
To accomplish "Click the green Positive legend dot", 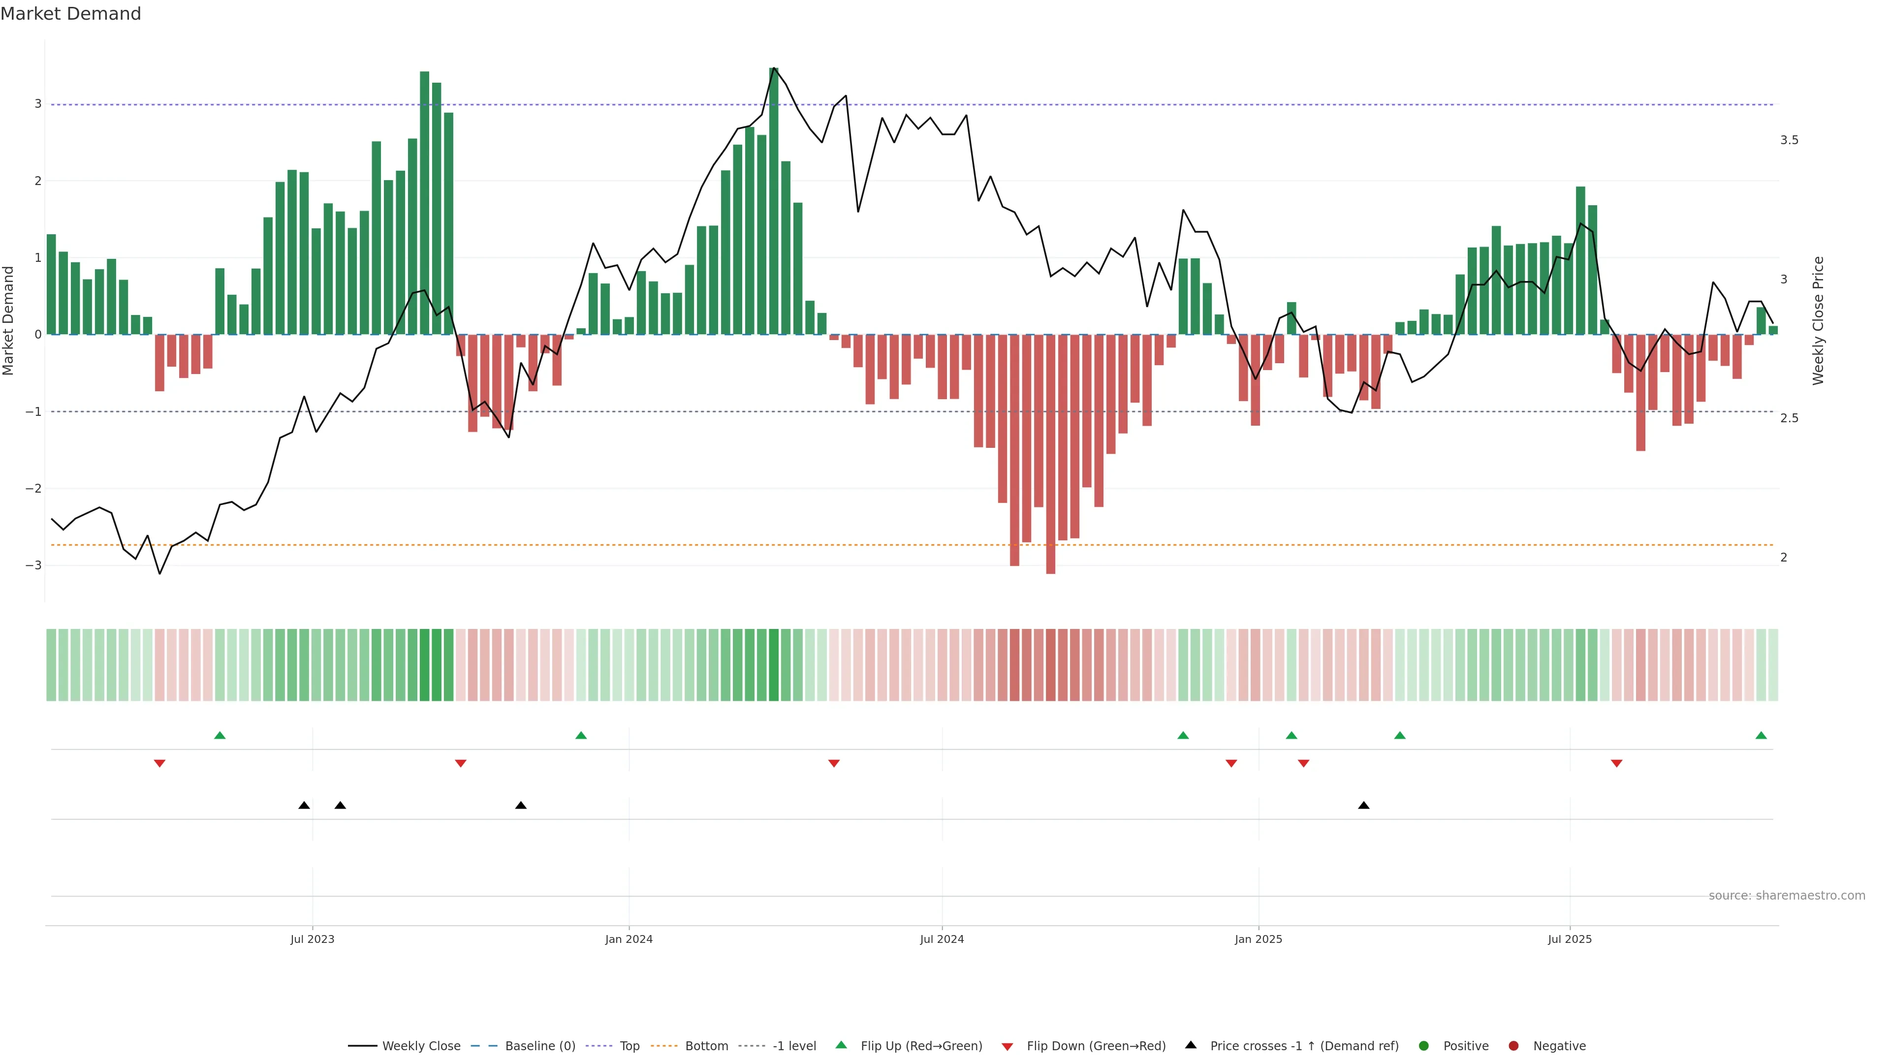I will pos(1424,1046).
